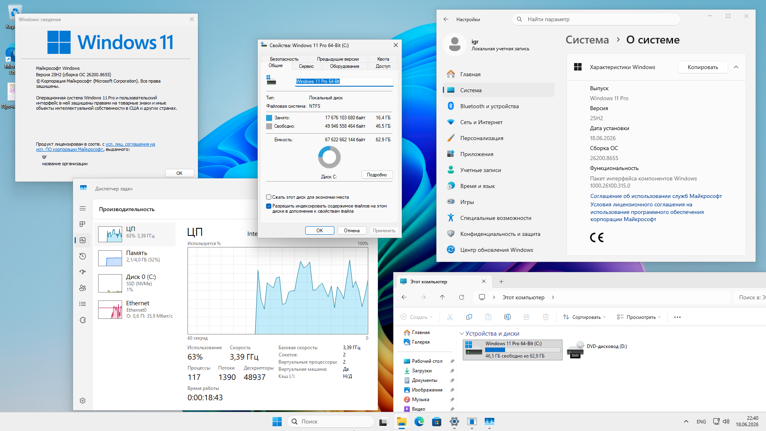Expand root breadcrumb chevron before This PC
766x431 pixels.
(494, 297)
